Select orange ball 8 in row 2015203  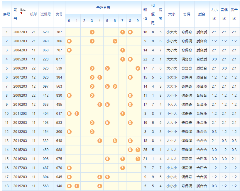[130, 150]
